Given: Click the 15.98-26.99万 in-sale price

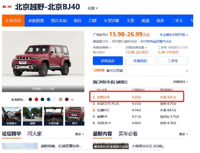Looking at the screenshot, I should pos(137,52).
